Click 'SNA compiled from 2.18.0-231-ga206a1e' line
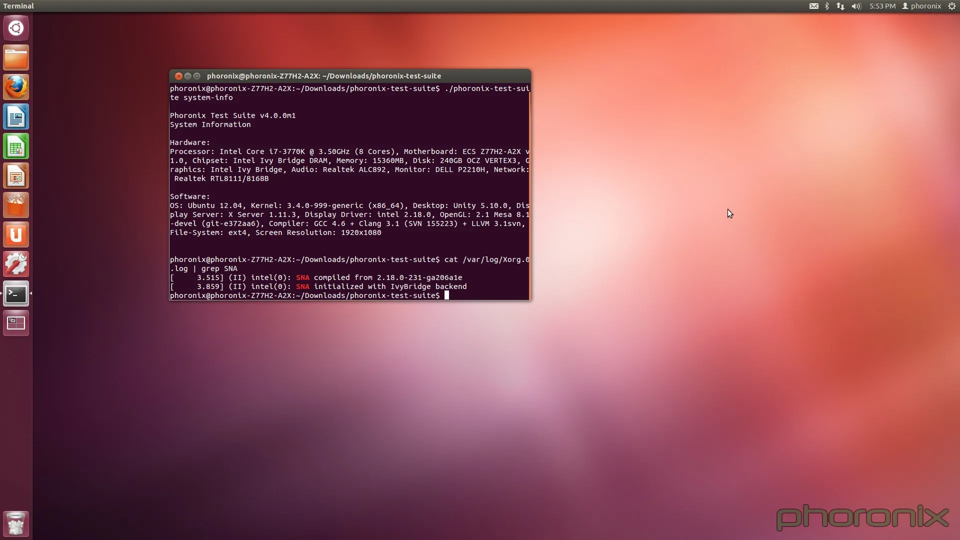 (379, 277)
